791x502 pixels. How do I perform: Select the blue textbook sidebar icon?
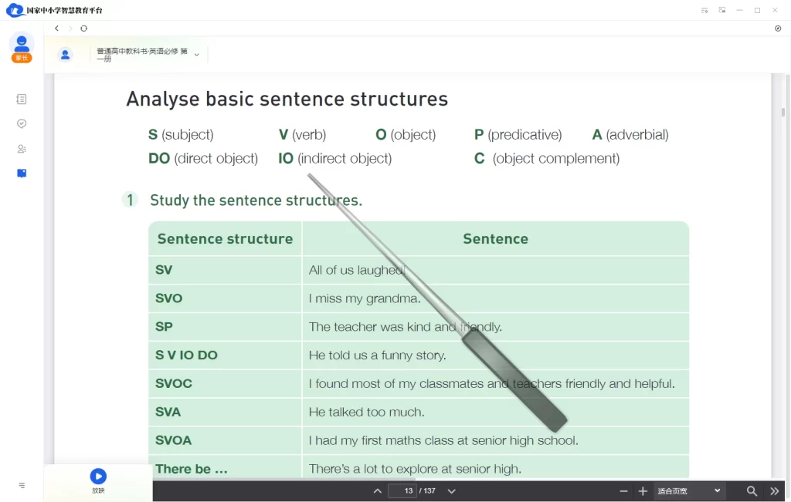[x=22, y=174]
